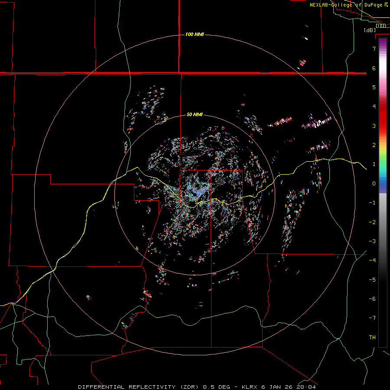Image resolution: width=390 pixels, height=390 pixels.
Task: Click the scale label "-5"
Action: coord(372,280)
